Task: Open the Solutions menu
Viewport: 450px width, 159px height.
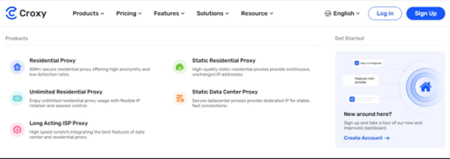Action: pos(213,13)
